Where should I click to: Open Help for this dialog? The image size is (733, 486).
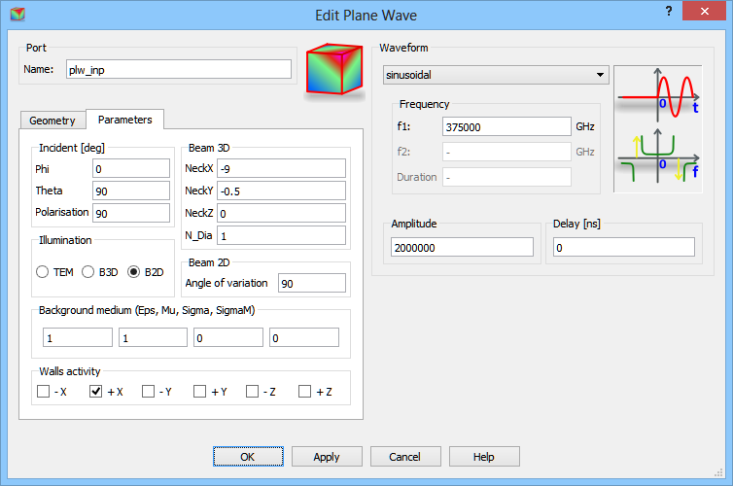484,456
